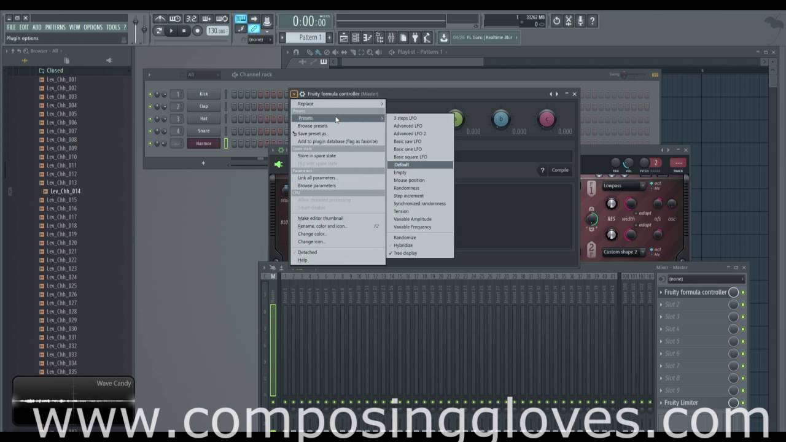Viewport: 786px width, 442px height.
Task: Toggle wait for input before recording
Action: [x=176, y=19]
